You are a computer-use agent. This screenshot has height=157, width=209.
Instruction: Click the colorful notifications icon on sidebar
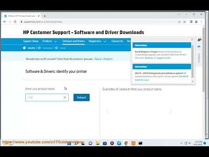[x=199, y=40]
